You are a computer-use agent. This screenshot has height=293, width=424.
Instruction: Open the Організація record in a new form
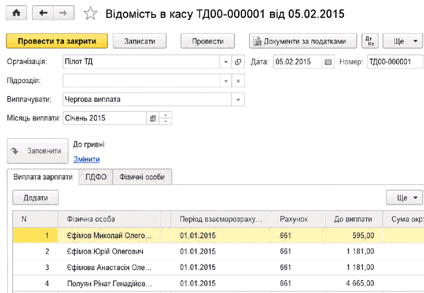(238, 62)
